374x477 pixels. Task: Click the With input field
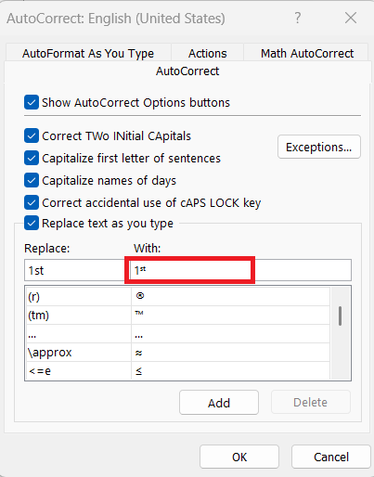tap(240, 270)
